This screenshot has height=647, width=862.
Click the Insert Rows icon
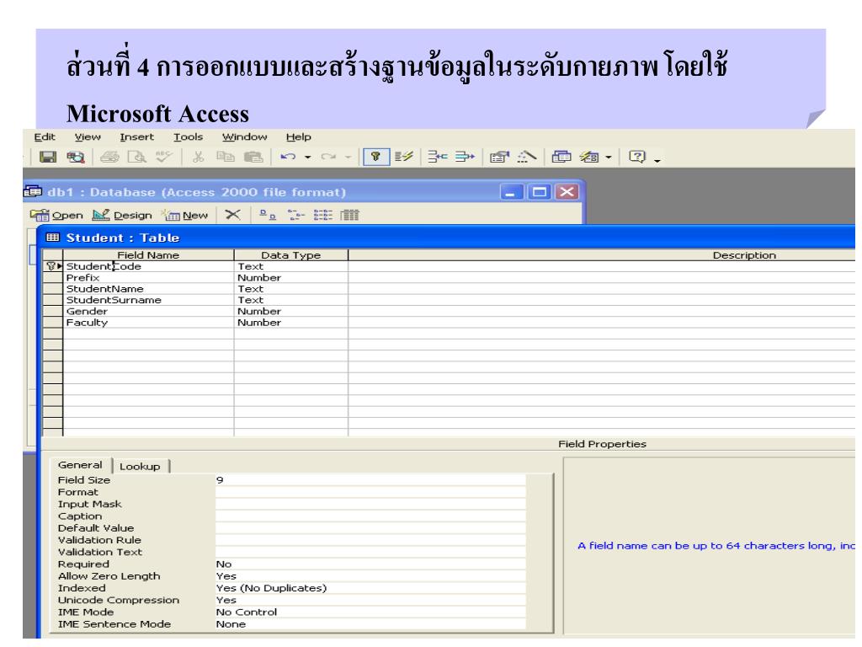[438, 158]
